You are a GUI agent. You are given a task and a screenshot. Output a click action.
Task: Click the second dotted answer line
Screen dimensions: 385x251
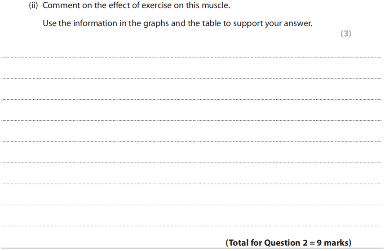(191, 78)
